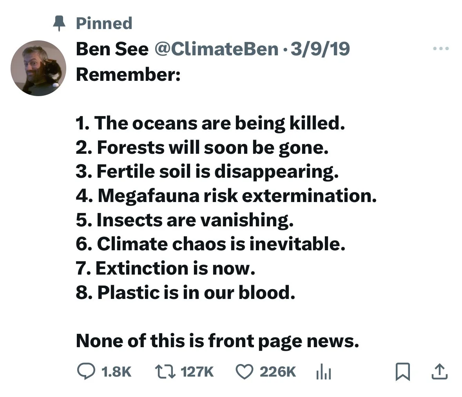This screenshot has height=397, width=462.
Task: Click the 127K retweets count
Action: 198,371
